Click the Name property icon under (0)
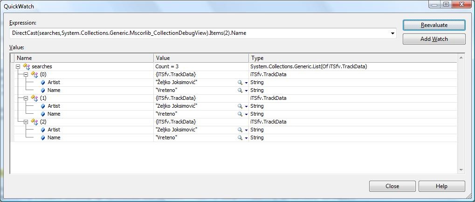 [43, 90]
